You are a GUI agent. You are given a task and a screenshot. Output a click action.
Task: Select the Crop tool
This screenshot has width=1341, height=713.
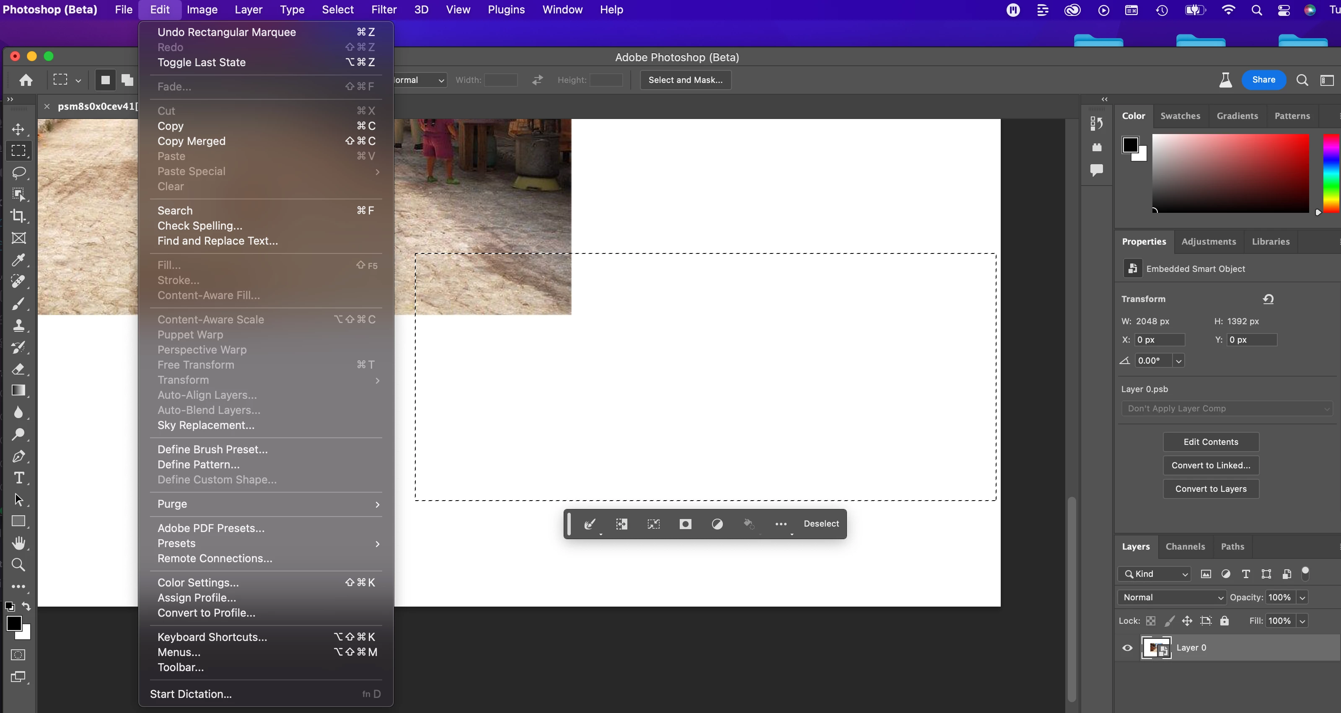[x=19, y=216]
